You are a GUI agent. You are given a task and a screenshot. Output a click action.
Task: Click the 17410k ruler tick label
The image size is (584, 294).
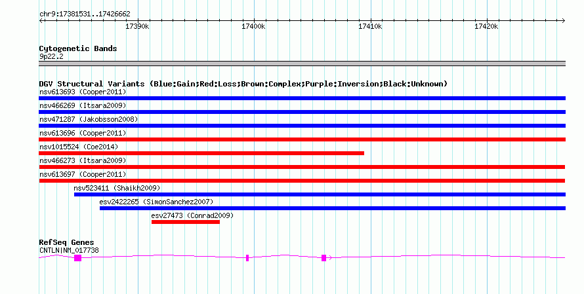[370, 26]
